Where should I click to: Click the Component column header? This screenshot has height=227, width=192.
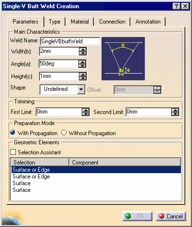125,163
